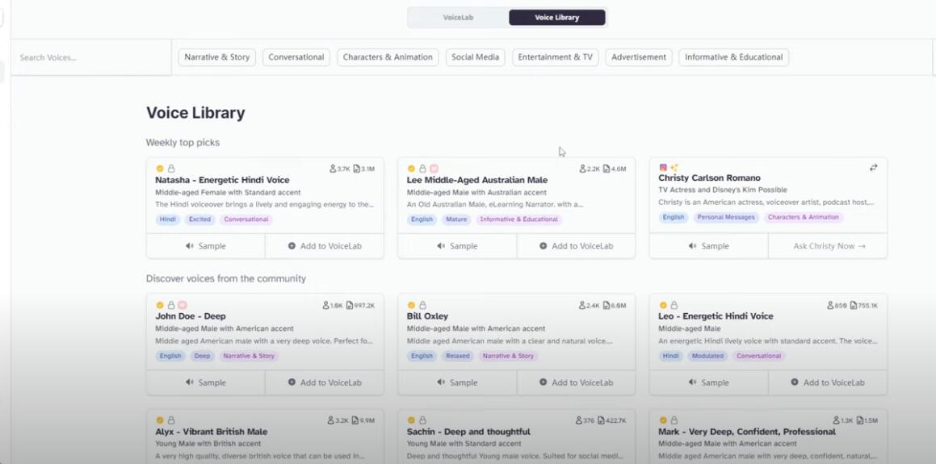This screenshot has width=936, height=464.
Task: Enable the Characters & Animation filter
Action: tap(388, 57)
